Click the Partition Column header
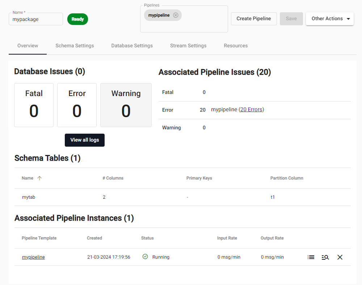The height and width of the screenshot is (285, 362). (287, 178)
